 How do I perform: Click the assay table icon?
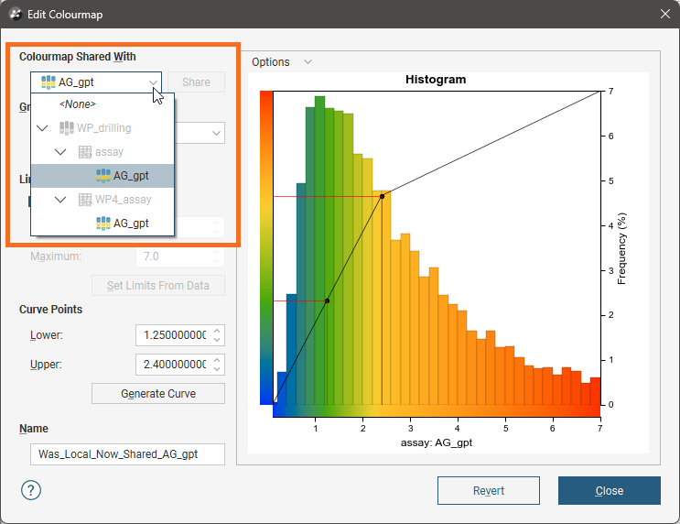[x=85, y=152]
